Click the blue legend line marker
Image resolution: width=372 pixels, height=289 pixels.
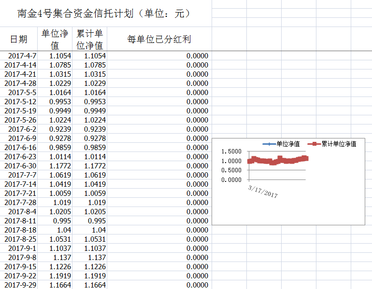269,144
